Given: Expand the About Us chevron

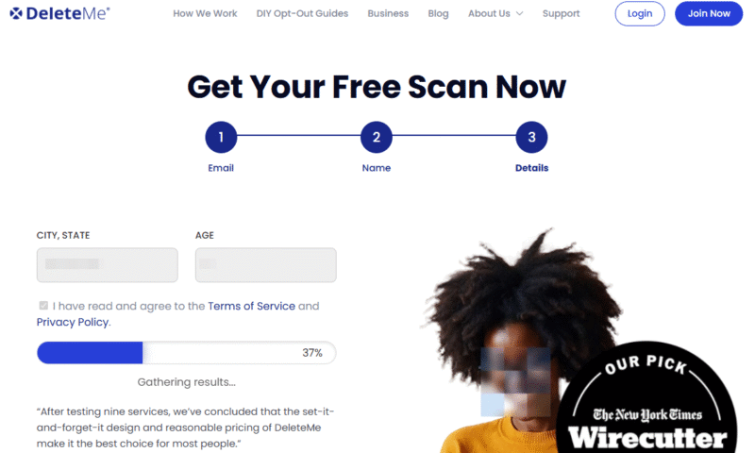Looking at the screenshot, I should pos(520,14).
